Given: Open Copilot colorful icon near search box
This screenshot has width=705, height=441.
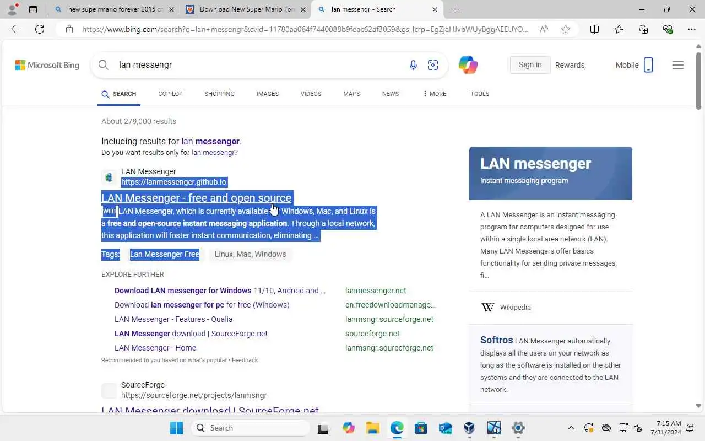Looking at the screenshot, I should 468,65.
